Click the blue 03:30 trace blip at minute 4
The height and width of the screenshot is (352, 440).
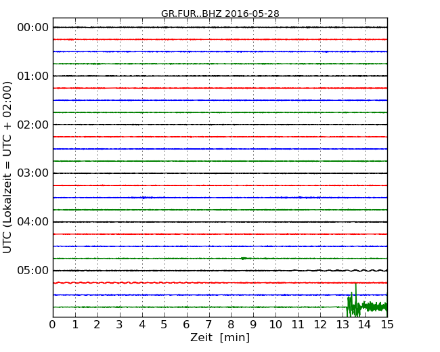pyautogui.click(x=144, y=198)
